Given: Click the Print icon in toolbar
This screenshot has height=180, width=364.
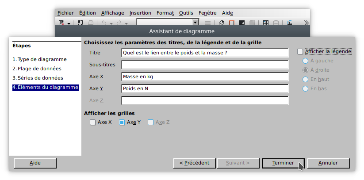Looking at the screenshot, I should (x=91, y=23).
